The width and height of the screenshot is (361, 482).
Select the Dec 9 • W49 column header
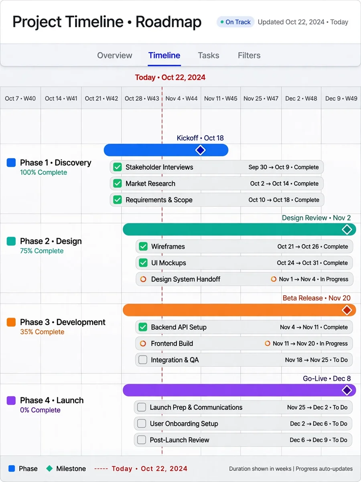(341, 98)
